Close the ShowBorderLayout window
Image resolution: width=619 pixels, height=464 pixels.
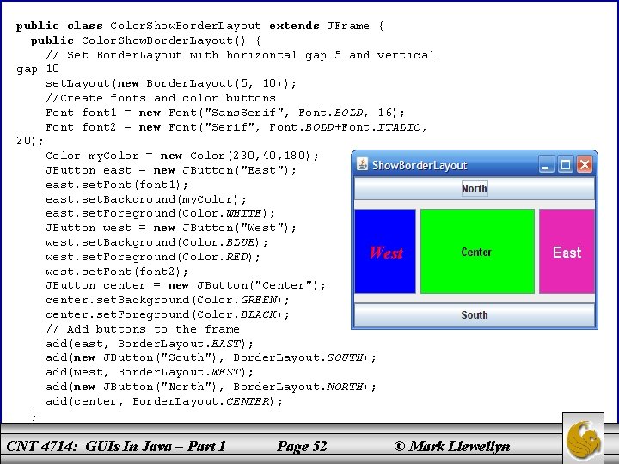coord(585,164)
